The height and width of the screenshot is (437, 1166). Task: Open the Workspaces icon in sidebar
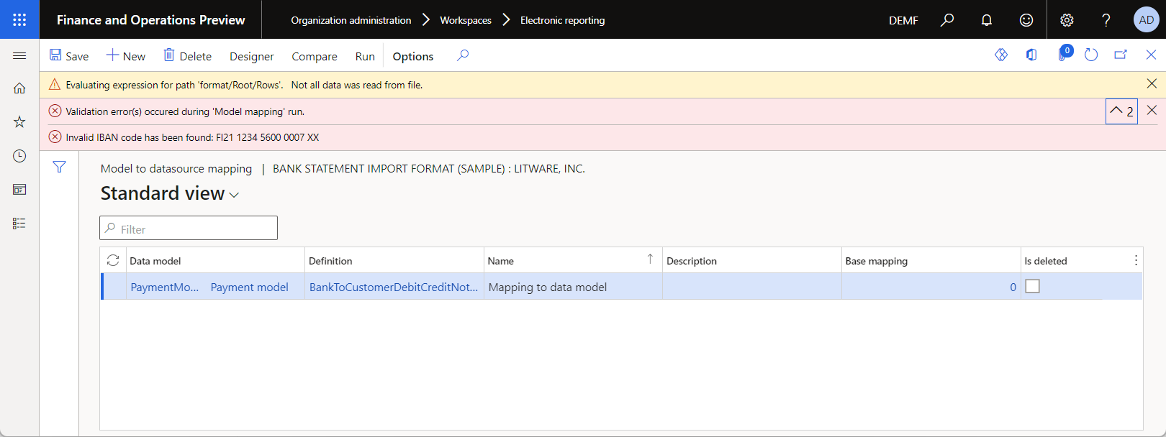click(19, 190)
